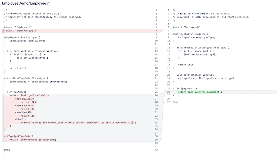Click the removed 'return 1000;' line

29,102
